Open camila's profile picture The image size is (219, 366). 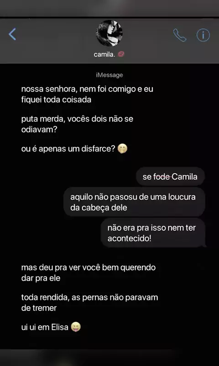[x=109, y=33]
